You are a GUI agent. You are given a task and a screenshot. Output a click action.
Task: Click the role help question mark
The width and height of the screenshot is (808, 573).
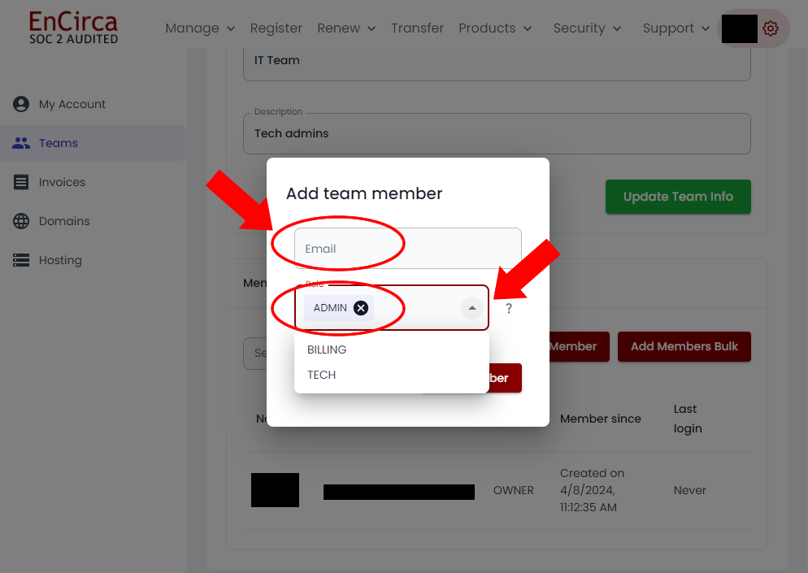point(509,309)
